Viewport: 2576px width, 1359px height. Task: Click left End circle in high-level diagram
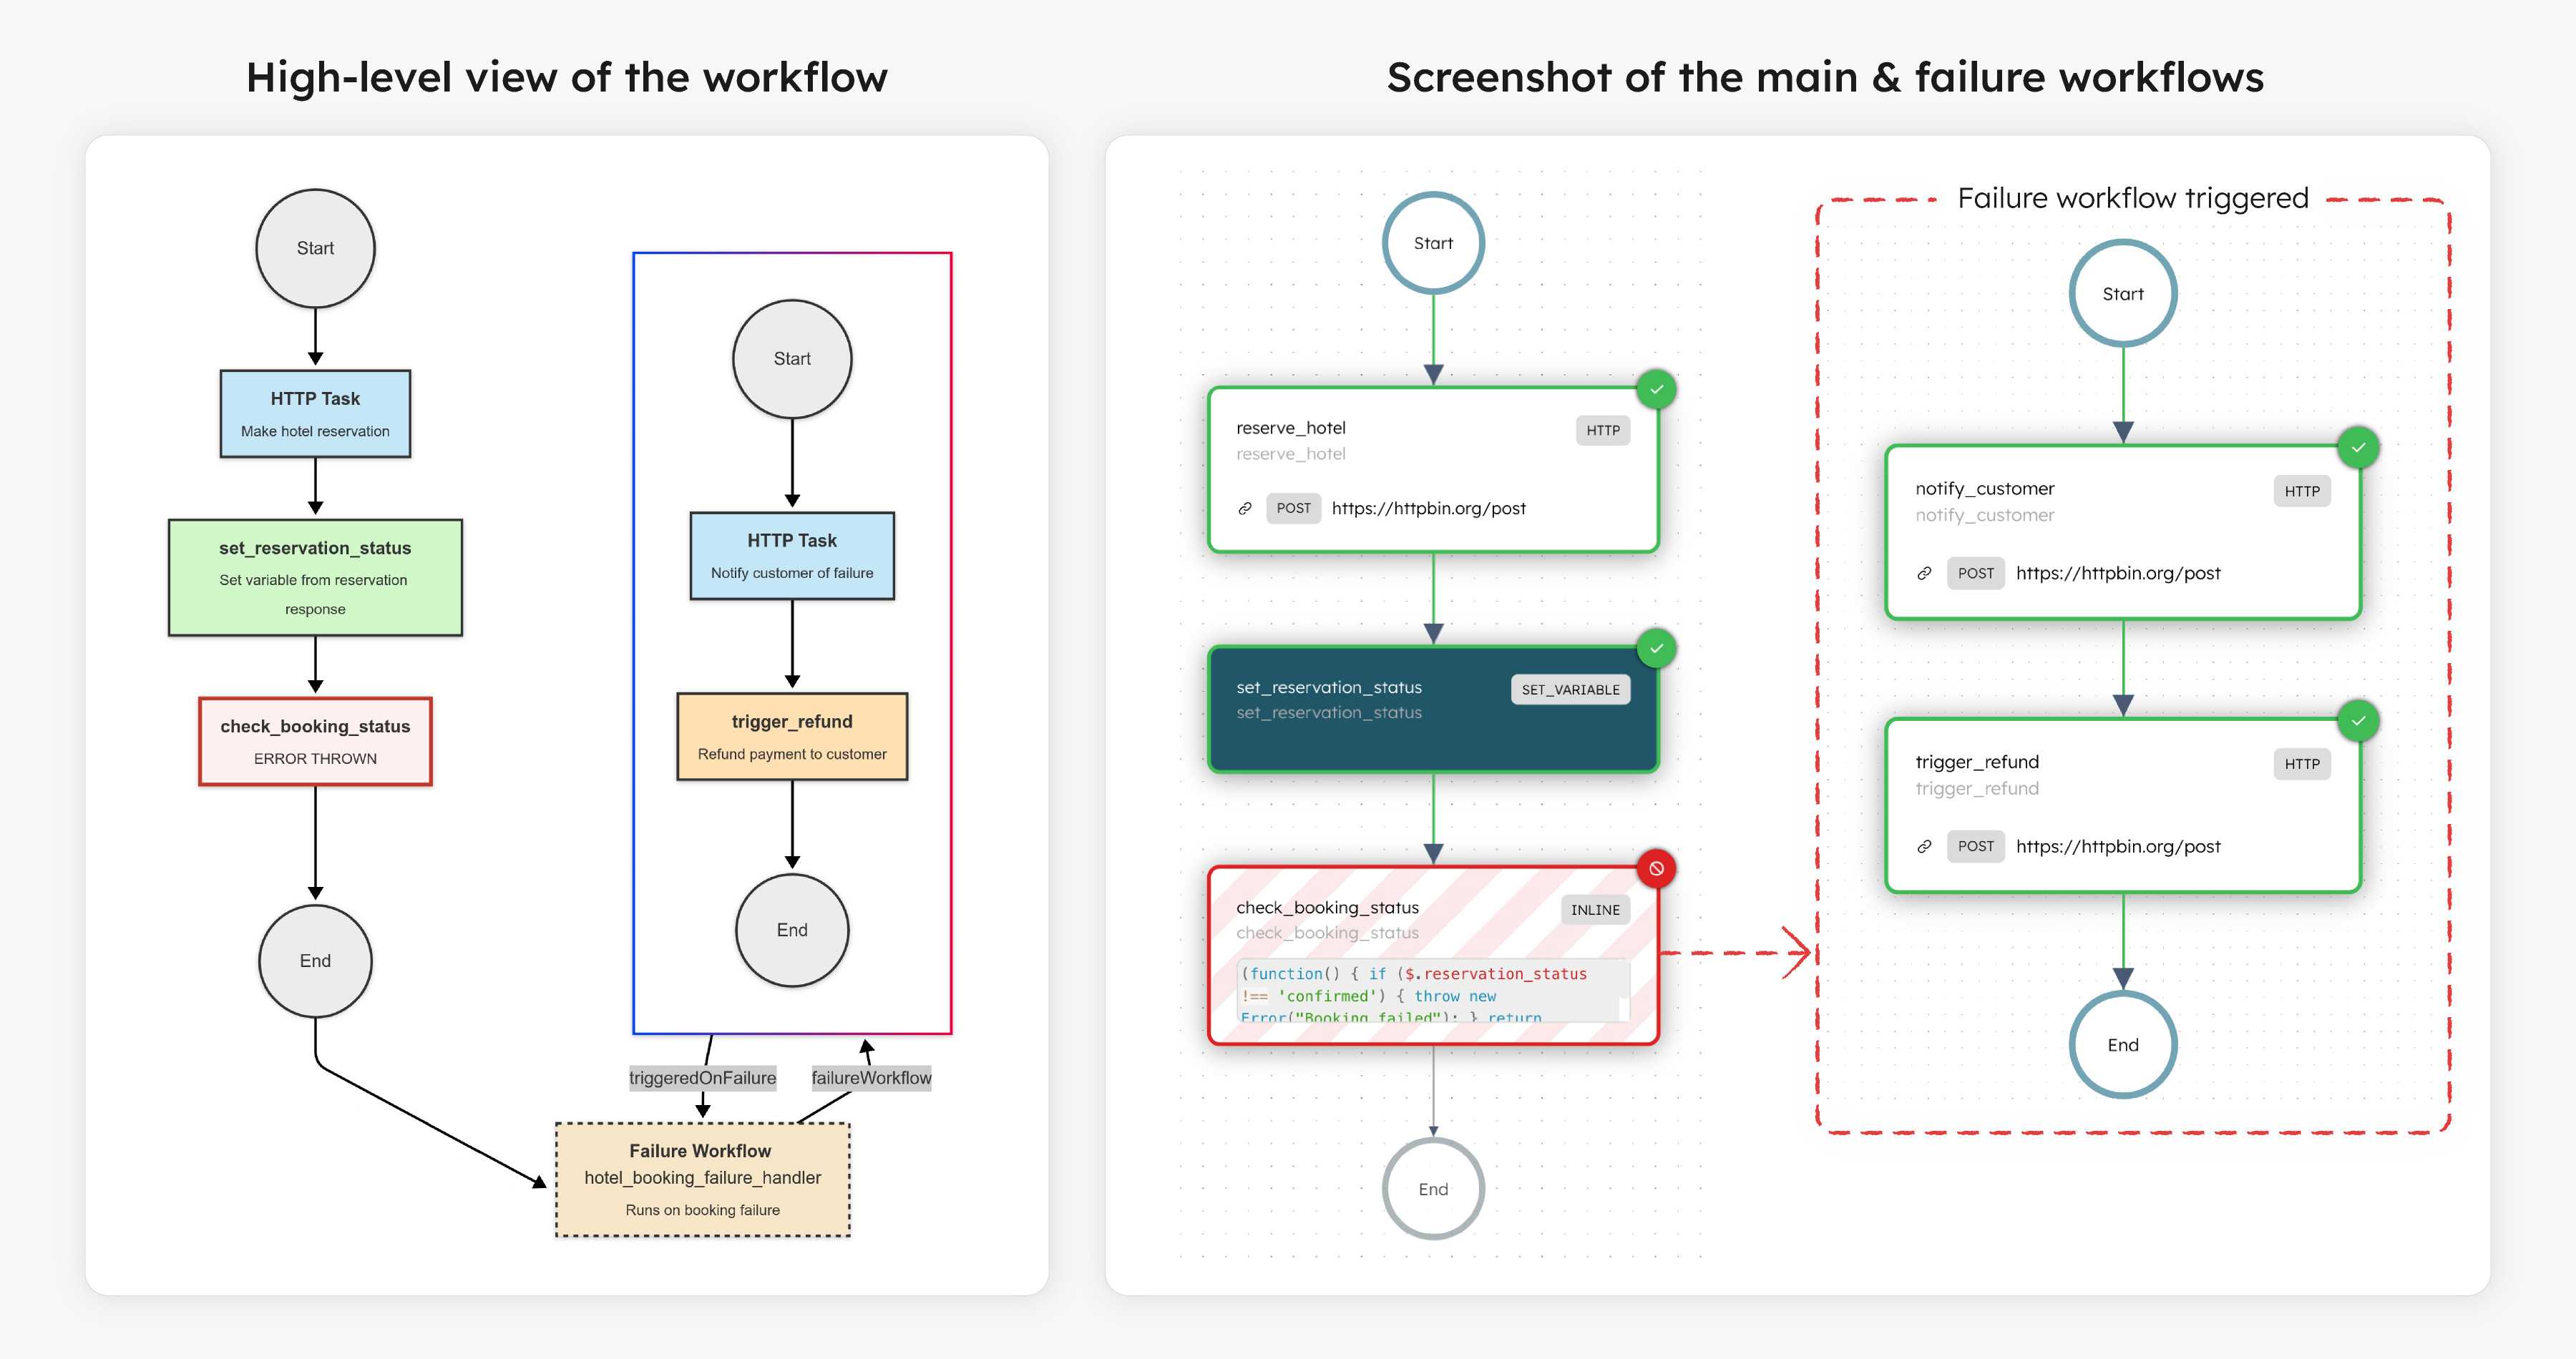[315, 961]
